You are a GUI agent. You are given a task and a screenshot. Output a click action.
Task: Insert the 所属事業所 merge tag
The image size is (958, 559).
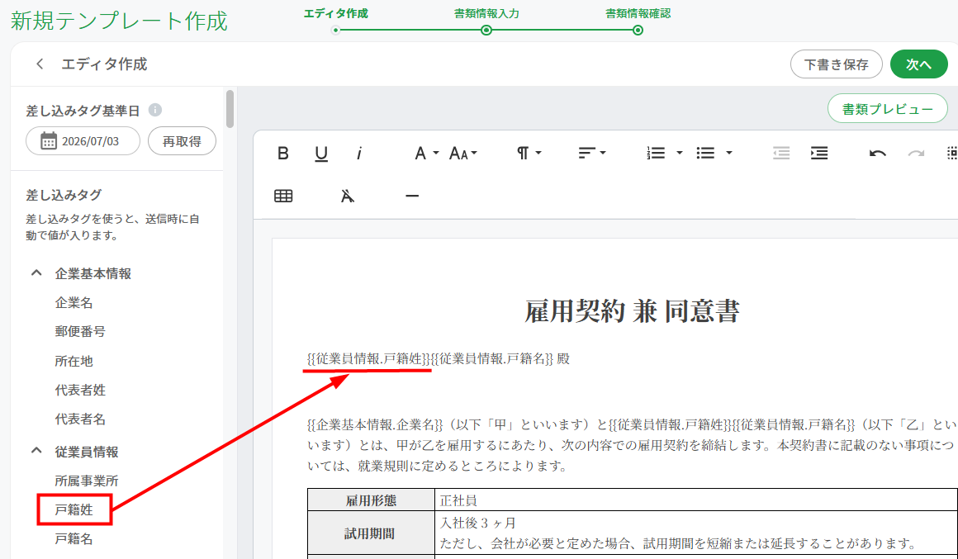tap(87, 481)
